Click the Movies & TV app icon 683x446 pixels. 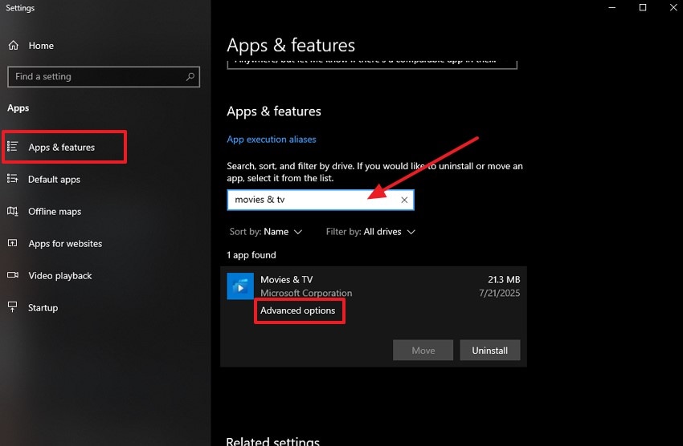click(x=240, y=286)
